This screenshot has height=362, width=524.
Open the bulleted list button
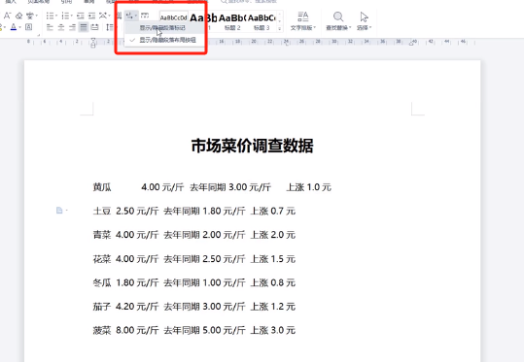[x=52, y=16]
